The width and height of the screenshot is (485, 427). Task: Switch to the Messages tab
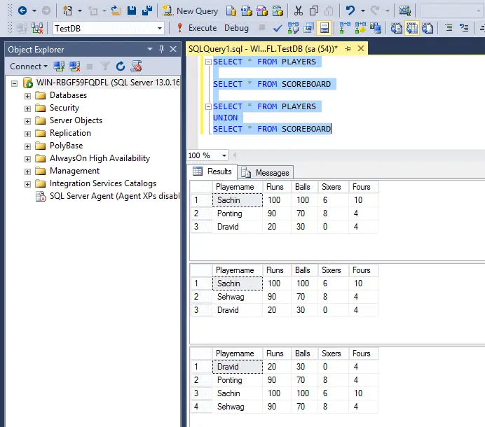point(266,173)
